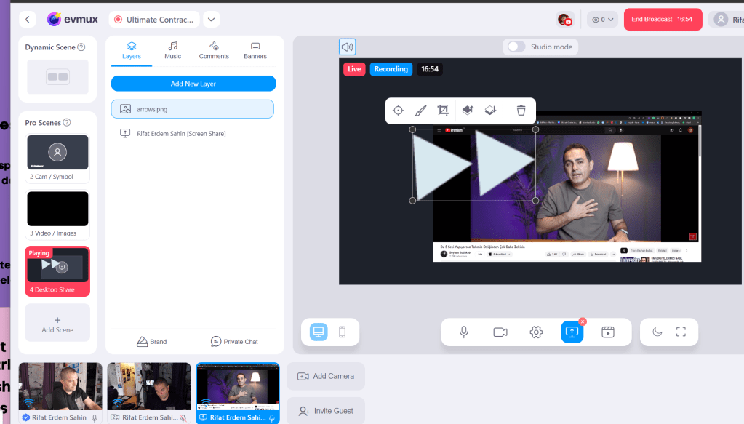Toggle mic on first camera feed
This screenshot has width=744, height=424.
[95, 418]
